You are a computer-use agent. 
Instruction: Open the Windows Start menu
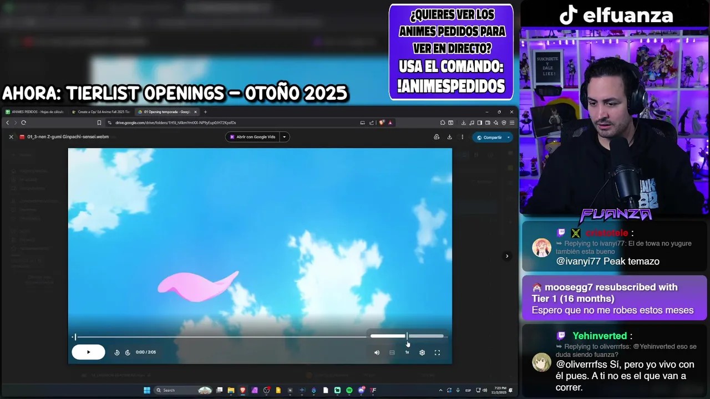[147, 390]
